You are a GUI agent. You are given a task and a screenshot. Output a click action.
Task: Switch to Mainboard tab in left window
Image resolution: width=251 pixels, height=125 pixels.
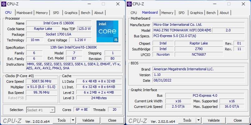click(x=24, y=13)
